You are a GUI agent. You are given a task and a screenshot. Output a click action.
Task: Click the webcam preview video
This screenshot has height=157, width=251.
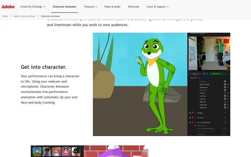coord(209,53)
